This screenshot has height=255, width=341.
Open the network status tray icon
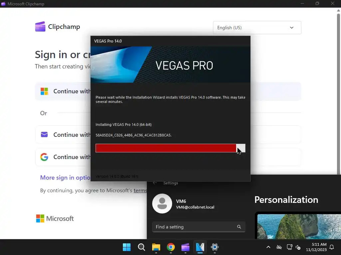click(289, 247)
